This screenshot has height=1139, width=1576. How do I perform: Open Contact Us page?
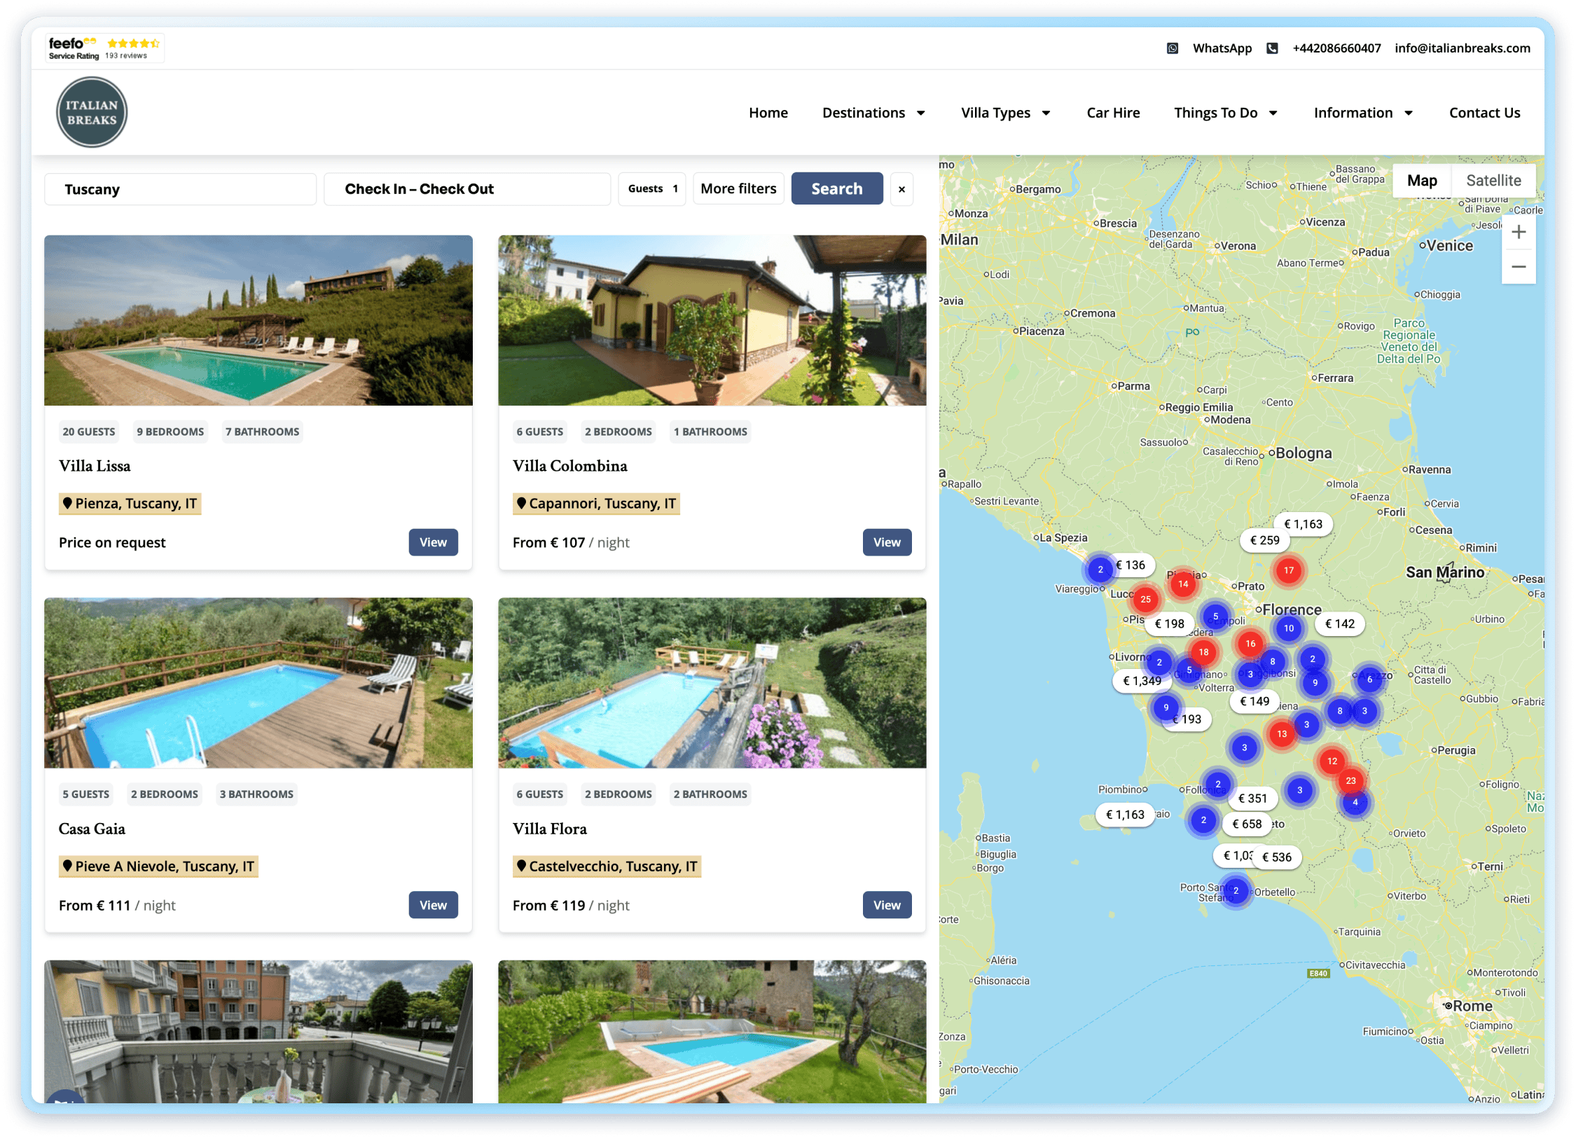pyautogui.click(x=1484, y=113)
